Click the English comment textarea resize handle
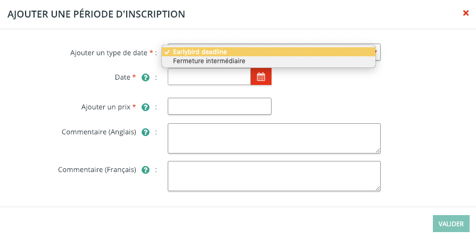Image resolution: width=476 pixels, height=239 pixels. click(x=377, y=150)
